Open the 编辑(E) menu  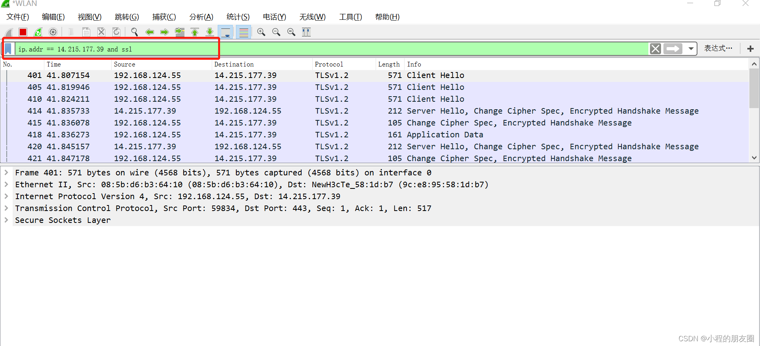[53, 17]
